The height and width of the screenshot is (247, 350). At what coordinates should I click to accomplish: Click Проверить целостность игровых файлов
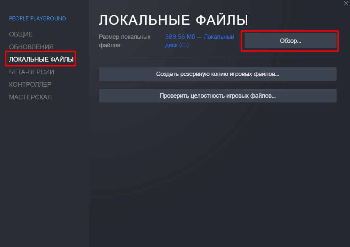click(218, 96)
